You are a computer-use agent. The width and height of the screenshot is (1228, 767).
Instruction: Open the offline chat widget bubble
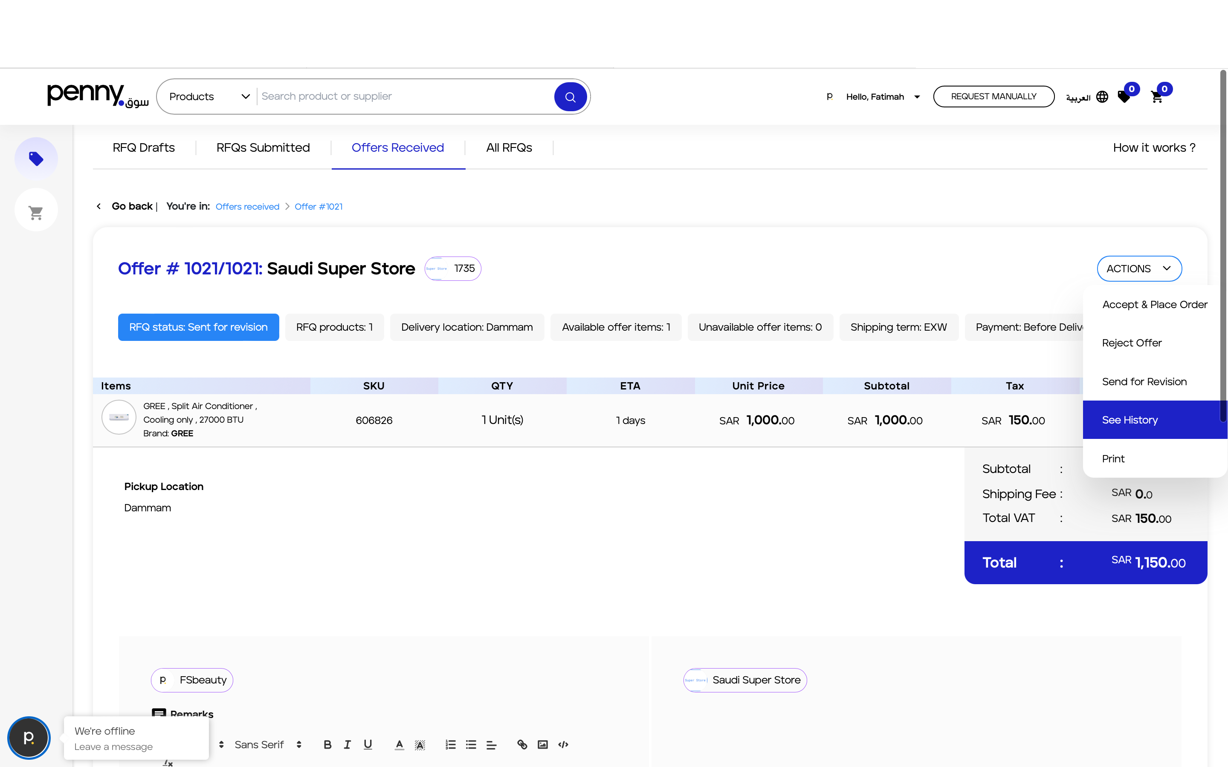tap(29, 738)
